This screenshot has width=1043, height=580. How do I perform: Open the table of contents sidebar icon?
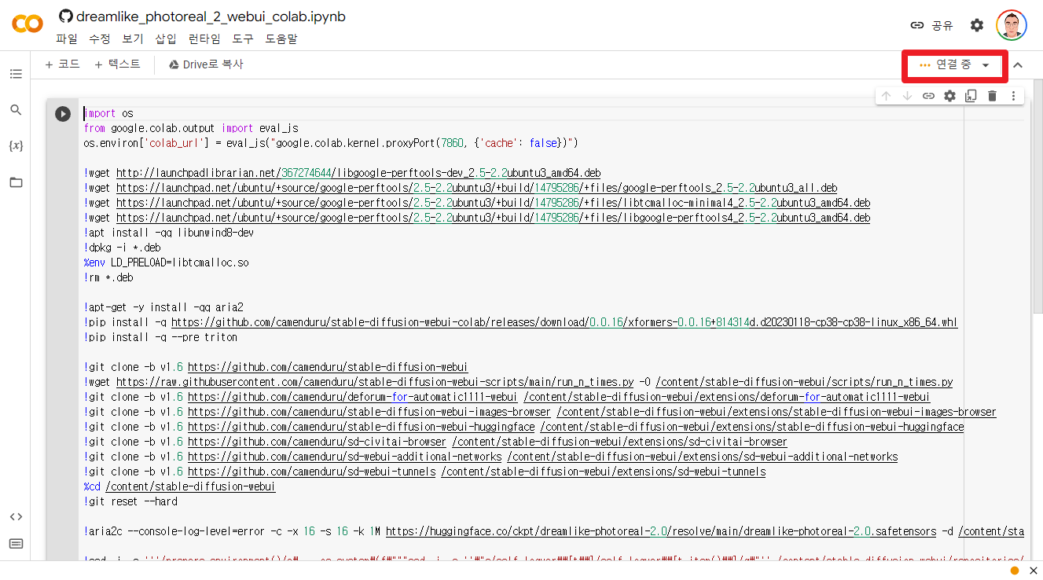pyautogui.click(x=16, y=74)
